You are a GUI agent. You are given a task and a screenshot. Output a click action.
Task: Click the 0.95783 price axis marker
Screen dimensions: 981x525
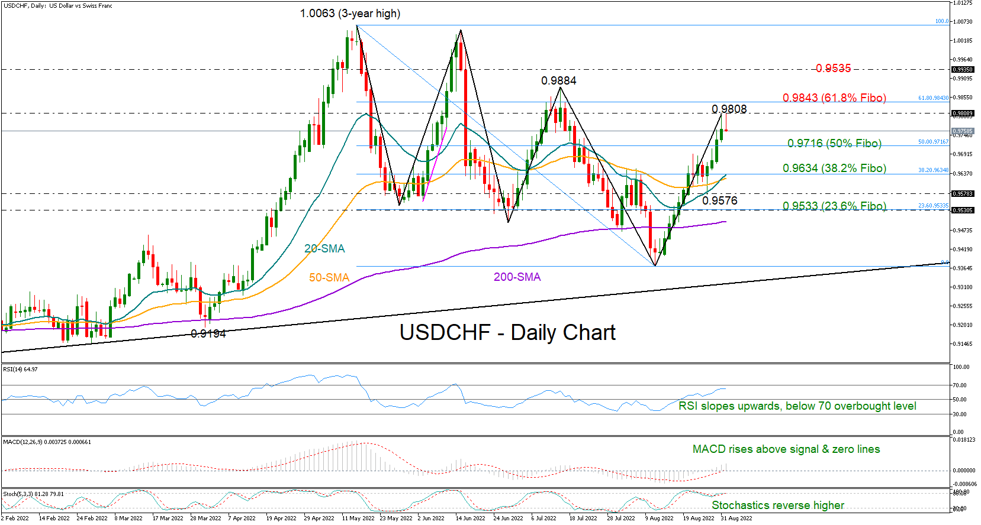point(962,193)
